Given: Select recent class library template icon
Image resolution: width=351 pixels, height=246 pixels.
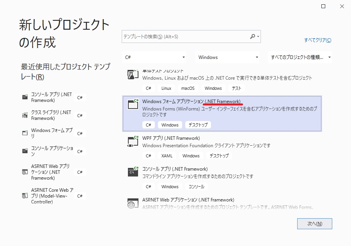Looking at the screenshot, I should [x=25, y=115].
